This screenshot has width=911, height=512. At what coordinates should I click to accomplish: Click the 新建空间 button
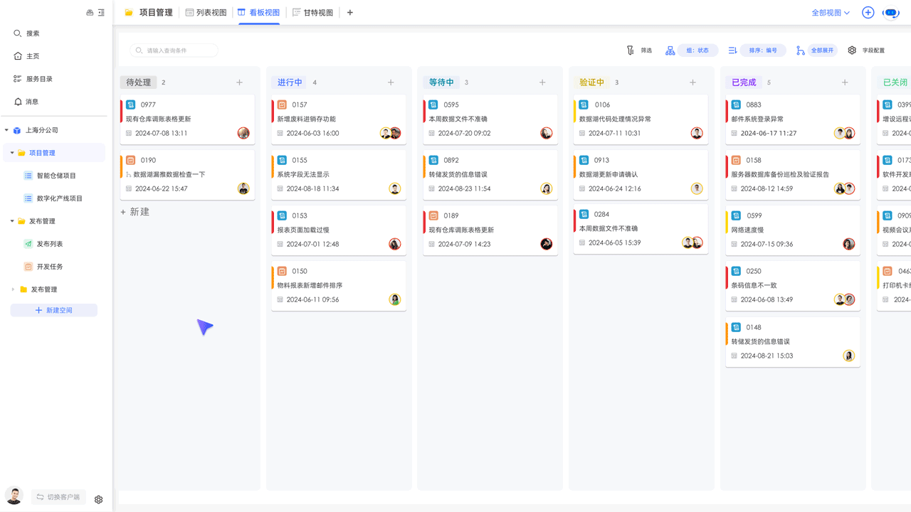[x=54, y=310]
